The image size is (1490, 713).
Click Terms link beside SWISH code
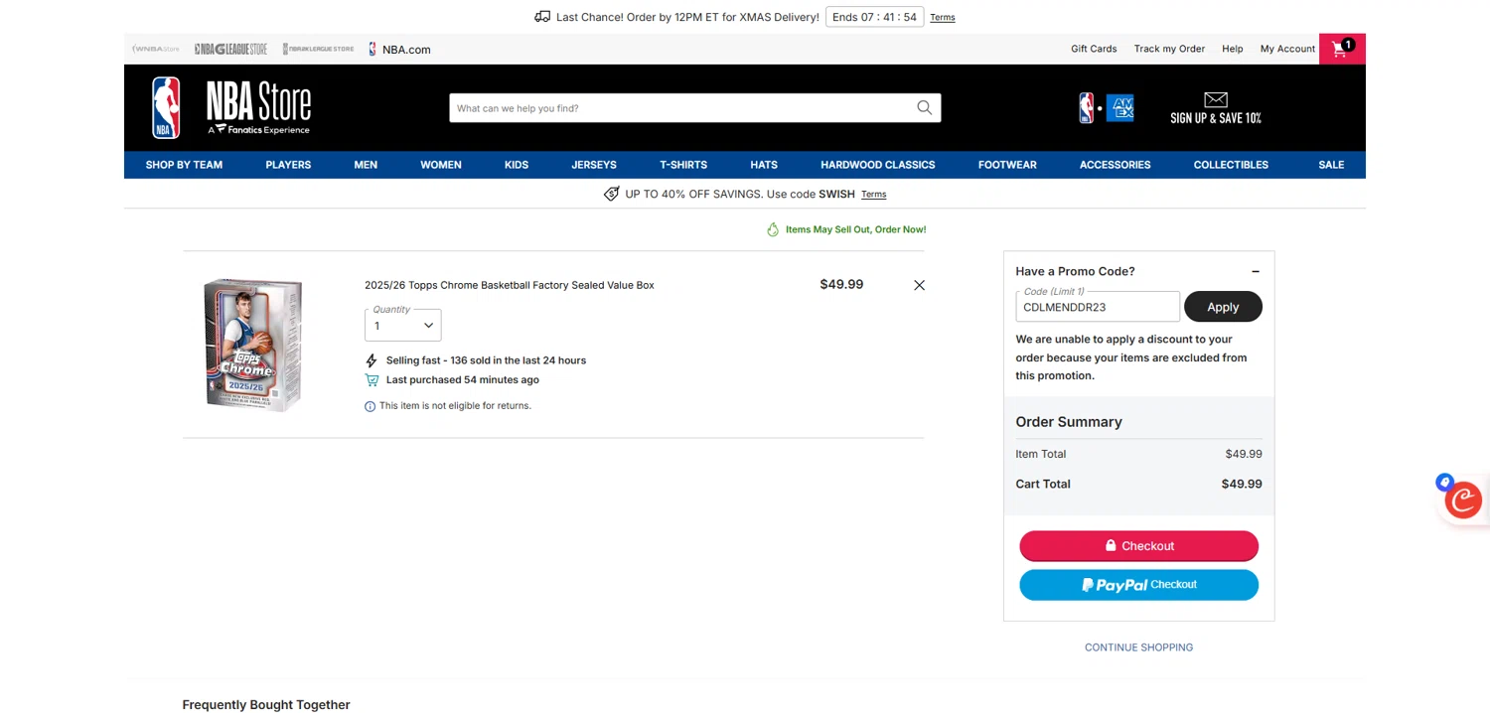click(x=873, y=195)
